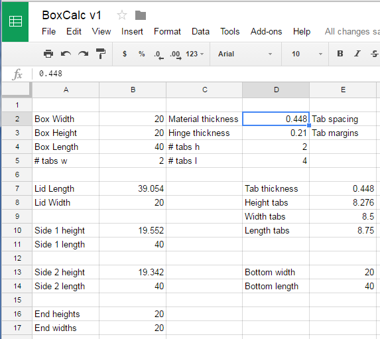Select row 2 header
This screenshot has width=380, height=339.
coord(17,119)
